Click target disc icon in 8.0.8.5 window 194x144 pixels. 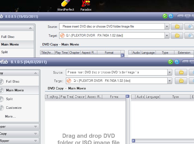coord(62,35)
